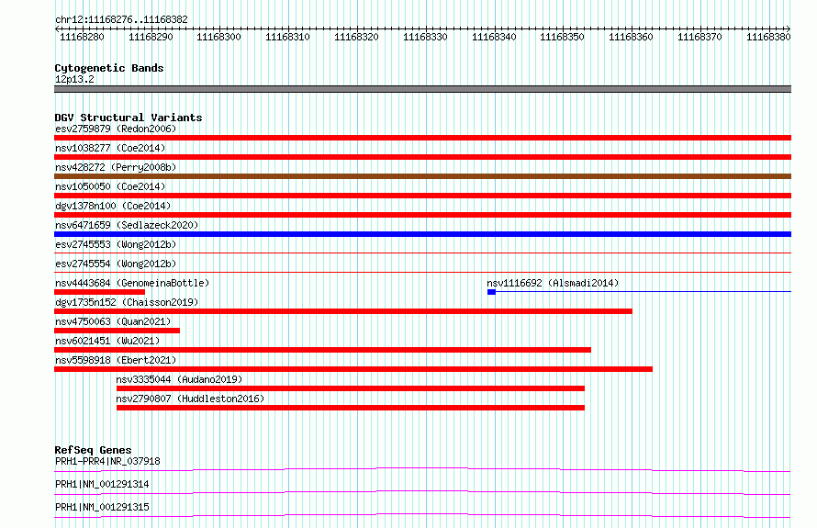Screen dimensions: 817x528
Task: Click ruler position 11168300
Action: pos(218,37)
